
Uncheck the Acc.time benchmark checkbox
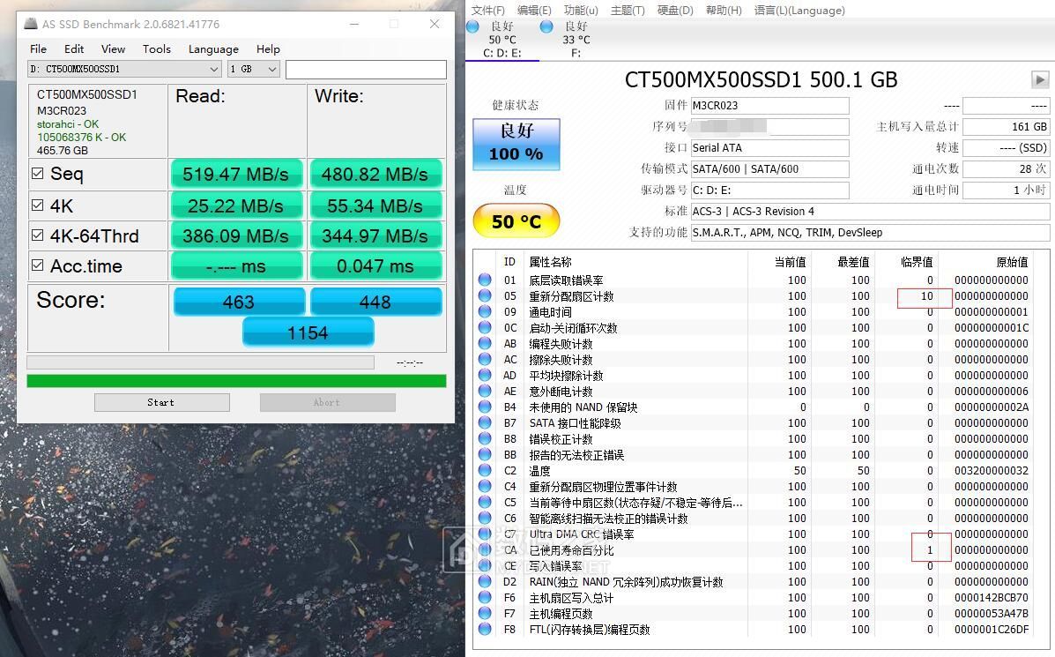point(38,265)
